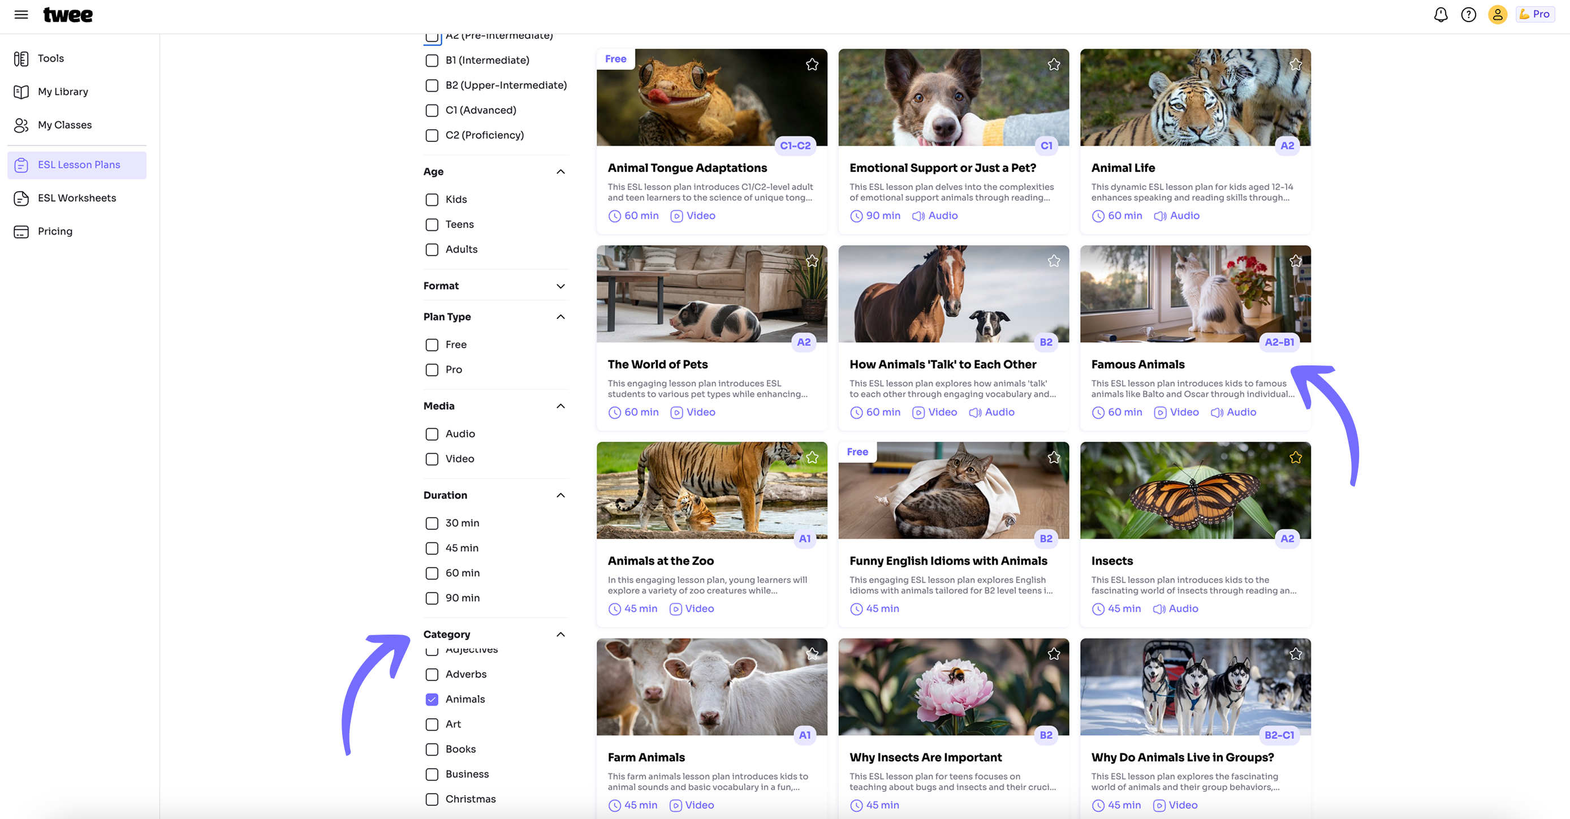Open the hamburger menu icon
Image resolution: width=1570 pixels, height=819 pixels.
pos(21,15)
